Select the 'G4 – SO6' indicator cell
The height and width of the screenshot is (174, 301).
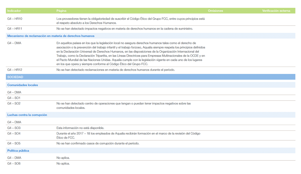[x=14, y=164]
